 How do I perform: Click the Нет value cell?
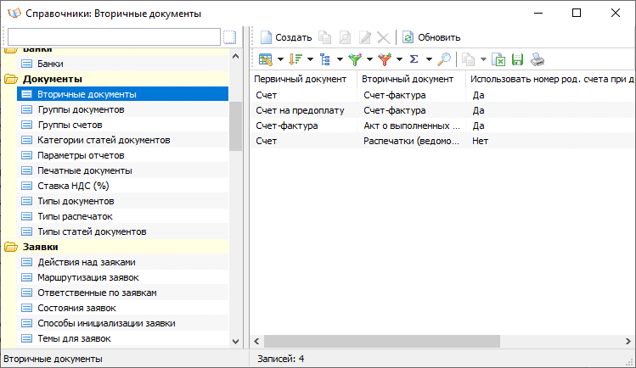click(551, 142)
